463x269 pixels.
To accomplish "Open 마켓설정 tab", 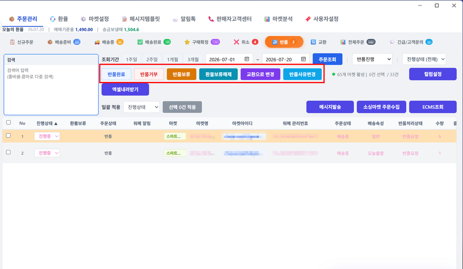I will coord(95,19).
